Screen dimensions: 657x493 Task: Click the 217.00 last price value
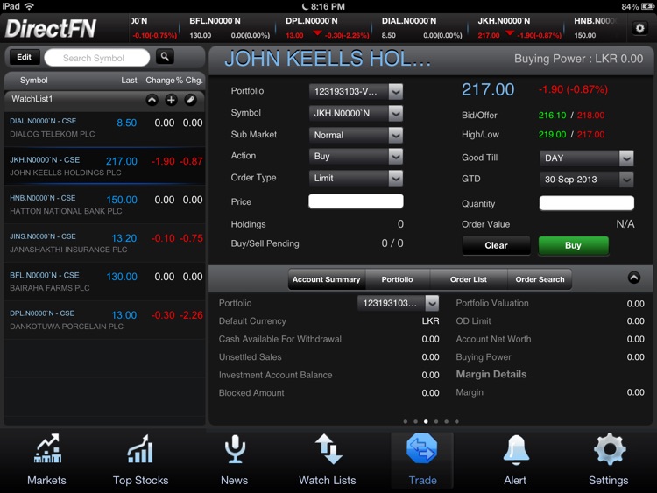tap(488, 89)
